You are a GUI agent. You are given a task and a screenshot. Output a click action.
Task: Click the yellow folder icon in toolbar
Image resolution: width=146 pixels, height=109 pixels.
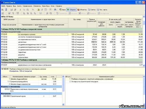pyautogui.click(x=38, y=10)
